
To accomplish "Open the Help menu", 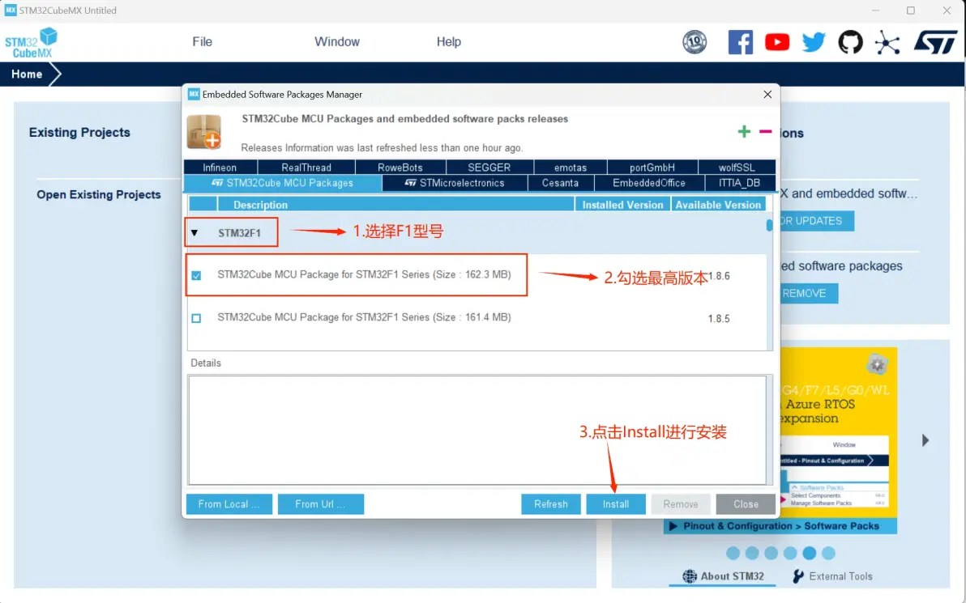I will tap(448, 41).
